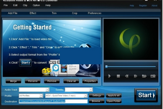Click the video preview screen

131,39
